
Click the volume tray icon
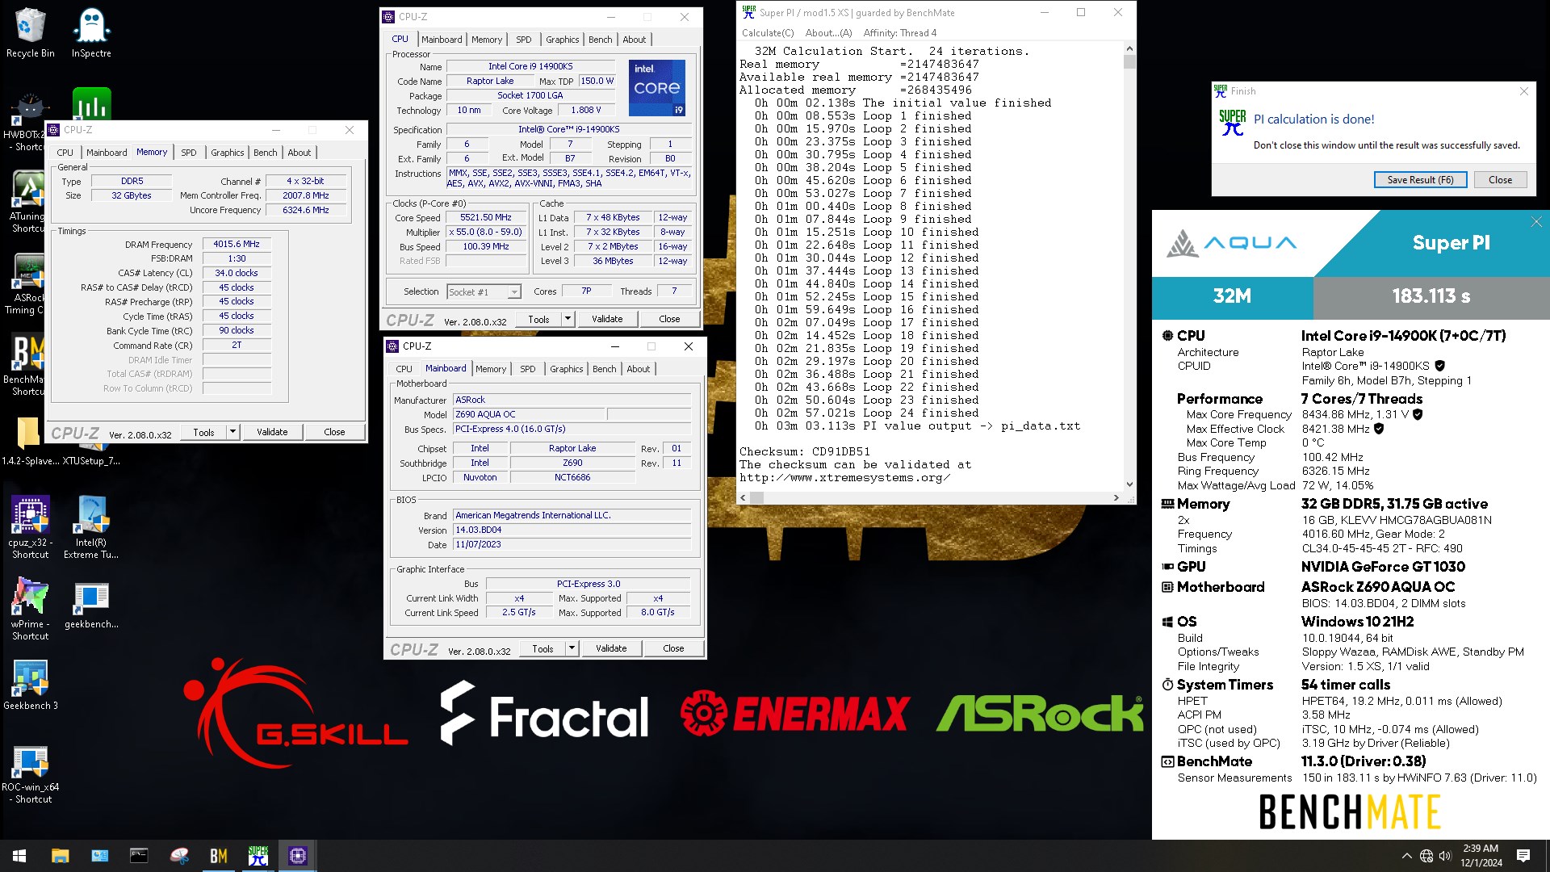click(1445, 856)
